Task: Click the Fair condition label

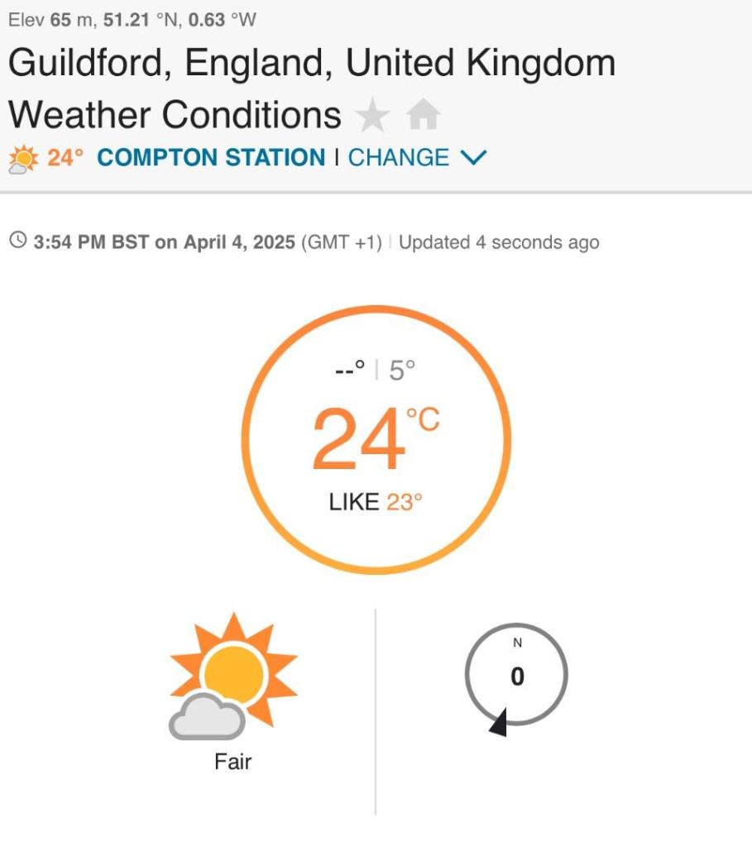Action: point(232,761)
